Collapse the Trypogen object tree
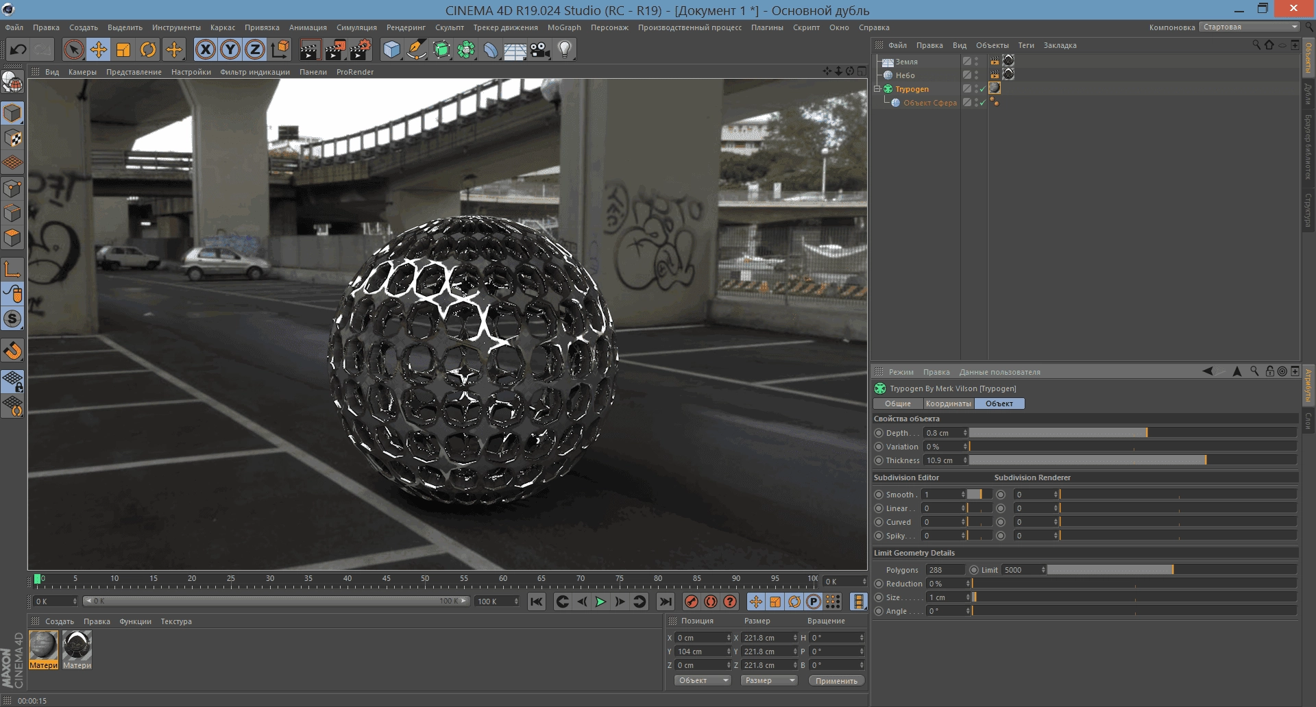This screenshot has height=707, width=1316. coord(877,89)
